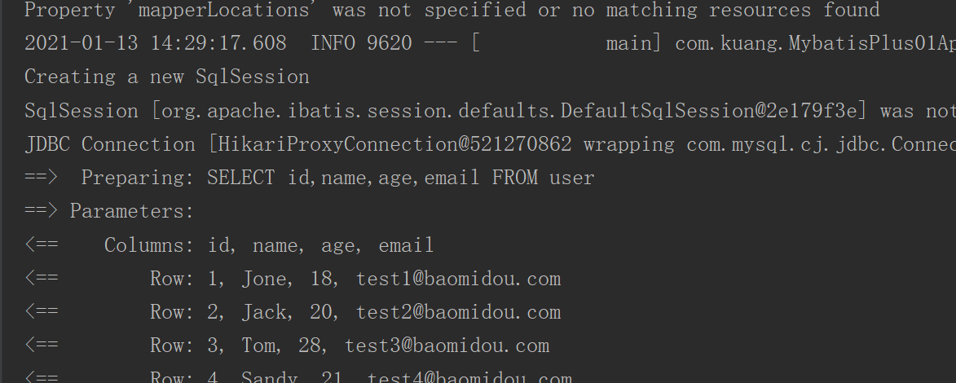The image size is (956, 383).
Task: Click the 'Creating a new SqlSession' line
Action: 166,77
